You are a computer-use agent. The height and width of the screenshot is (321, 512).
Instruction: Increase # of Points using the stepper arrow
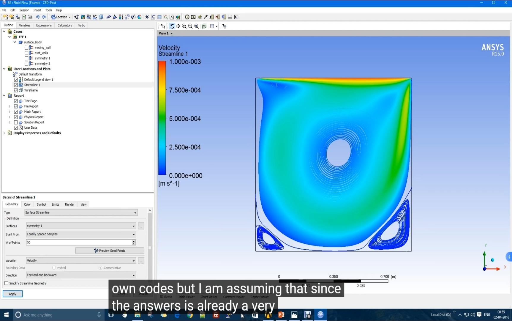click(134, 241)
